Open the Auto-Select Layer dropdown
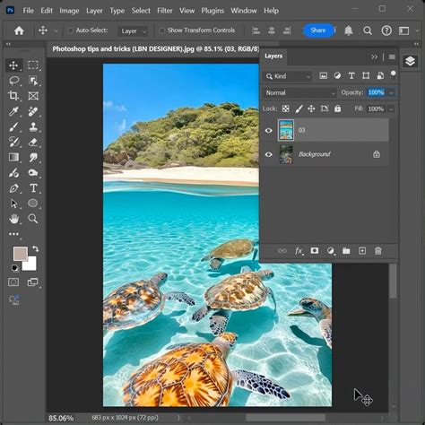 134,31
